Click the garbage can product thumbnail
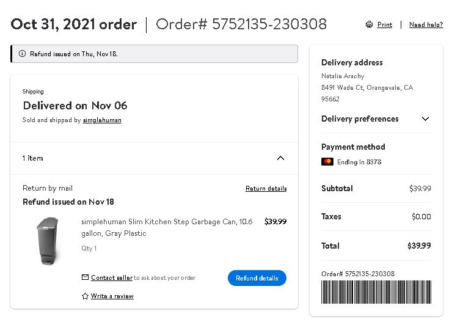The height and width of the screenshot is (322, 463). (x=48, y=241)
